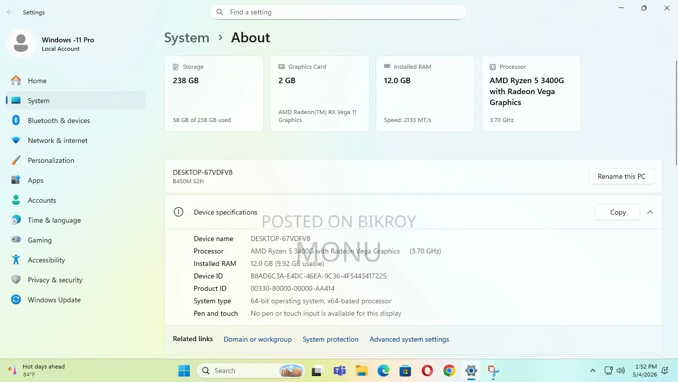Viewport: 678px width, 382px height.
Task: Copy the device specifications
Action: pos(618,212)
